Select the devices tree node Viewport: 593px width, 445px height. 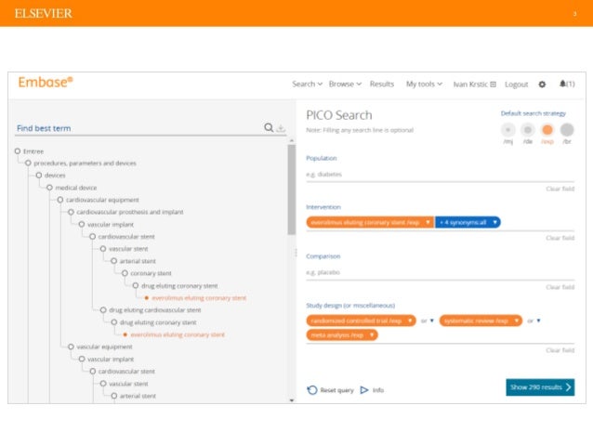(50, 176)
